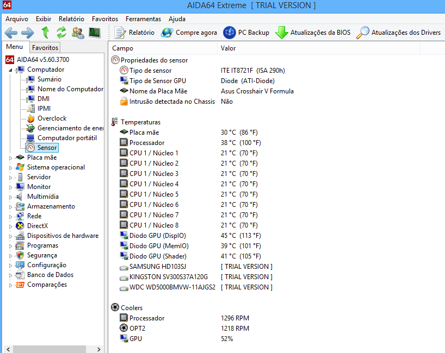This screenshot has width=445, height=353.
Task: Click the Relatório report page icon
Action: tap(120, 33)
